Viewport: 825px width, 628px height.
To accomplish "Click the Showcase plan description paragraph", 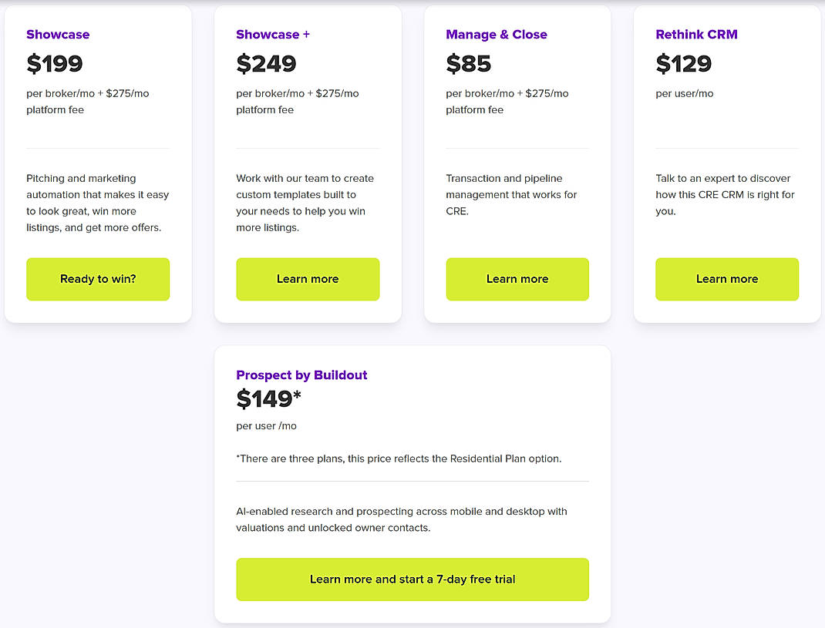I will 97,203.
